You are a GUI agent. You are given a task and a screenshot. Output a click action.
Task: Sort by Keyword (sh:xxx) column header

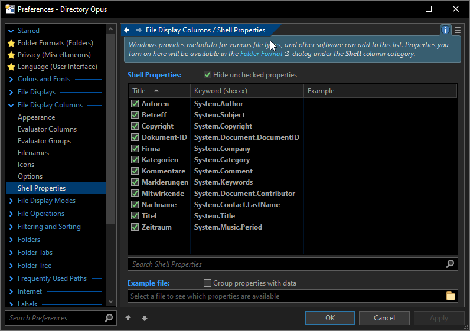coord(247,91)
